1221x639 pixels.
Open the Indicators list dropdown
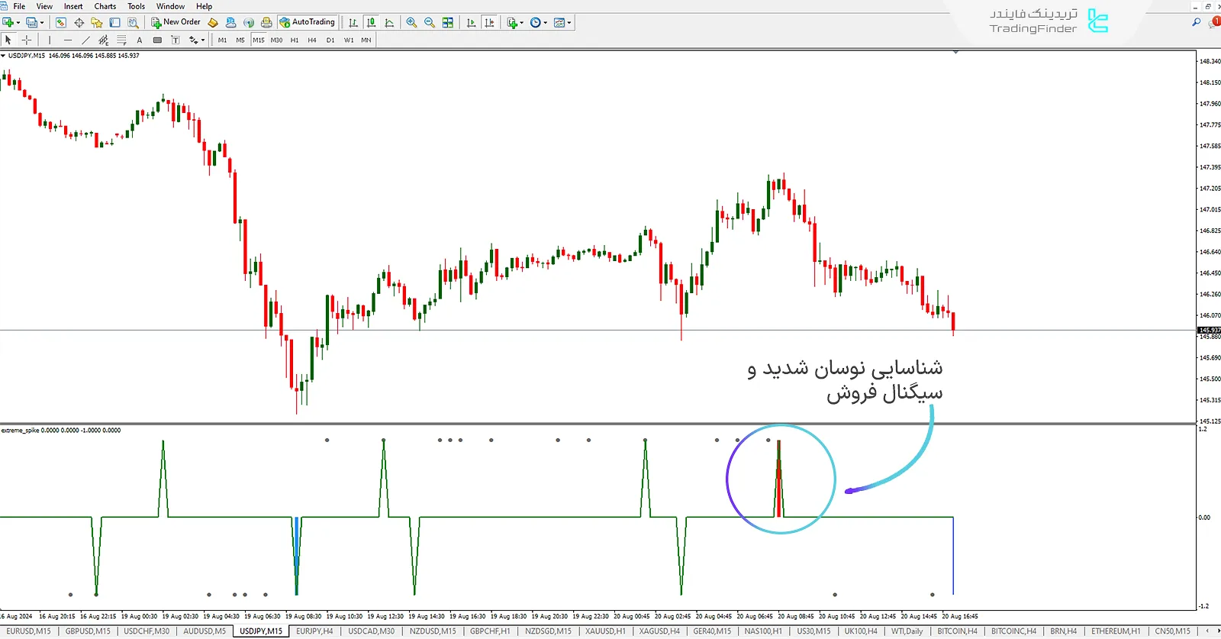pyautogui.click(x=515, y=22)
